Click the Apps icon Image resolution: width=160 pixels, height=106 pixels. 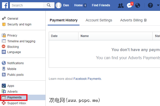point(4,86)
